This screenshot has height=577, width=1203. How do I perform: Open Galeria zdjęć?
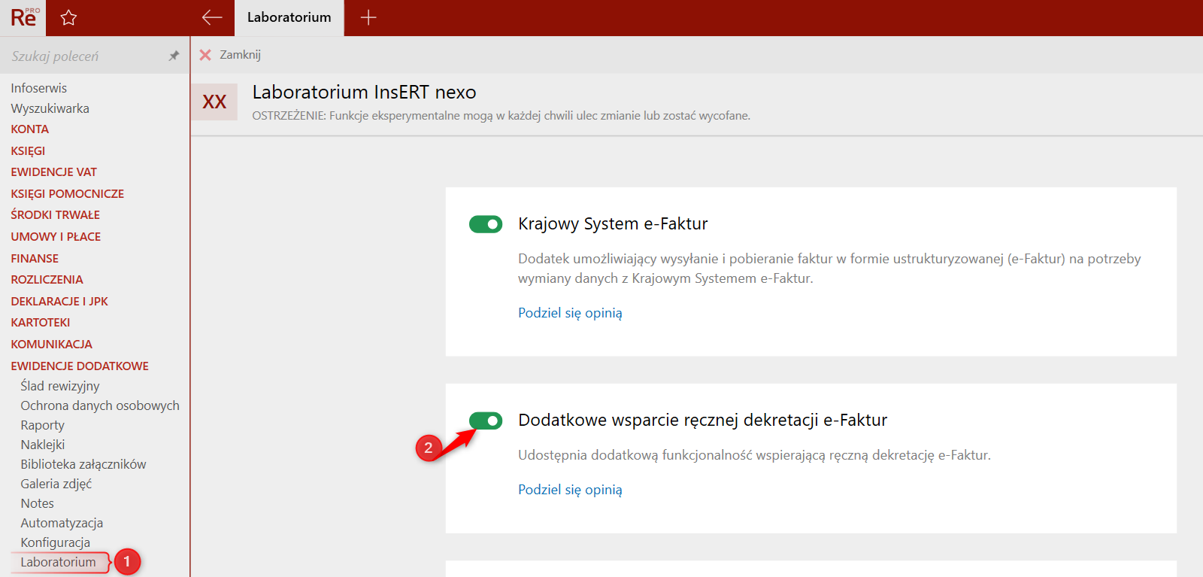point(56,484)
